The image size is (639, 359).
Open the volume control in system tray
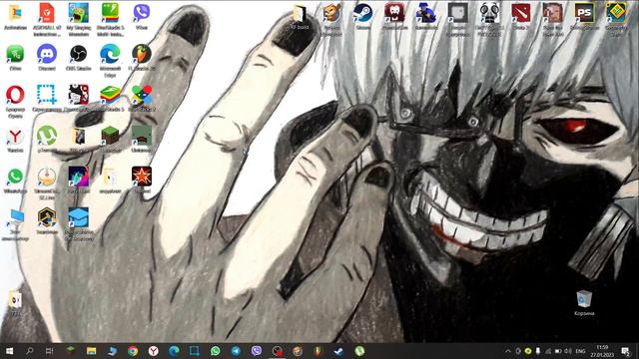pyautogui.click(x=568, y=351)
